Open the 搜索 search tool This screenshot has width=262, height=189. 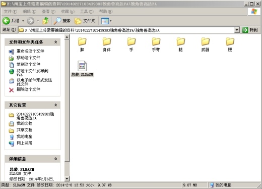[x=62, y=21]
